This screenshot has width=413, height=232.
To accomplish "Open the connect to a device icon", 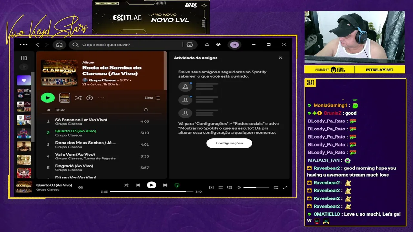I will tap(230, 187).
